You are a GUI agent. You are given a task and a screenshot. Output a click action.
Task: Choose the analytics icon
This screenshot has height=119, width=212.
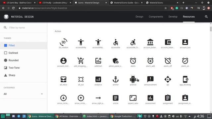click(x=98, y=79)
